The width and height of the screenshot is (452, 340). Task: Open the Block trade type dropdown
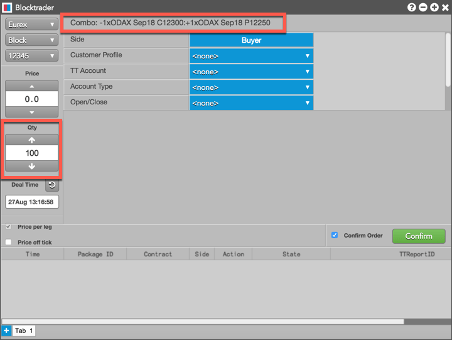click(x=32, y=40)
